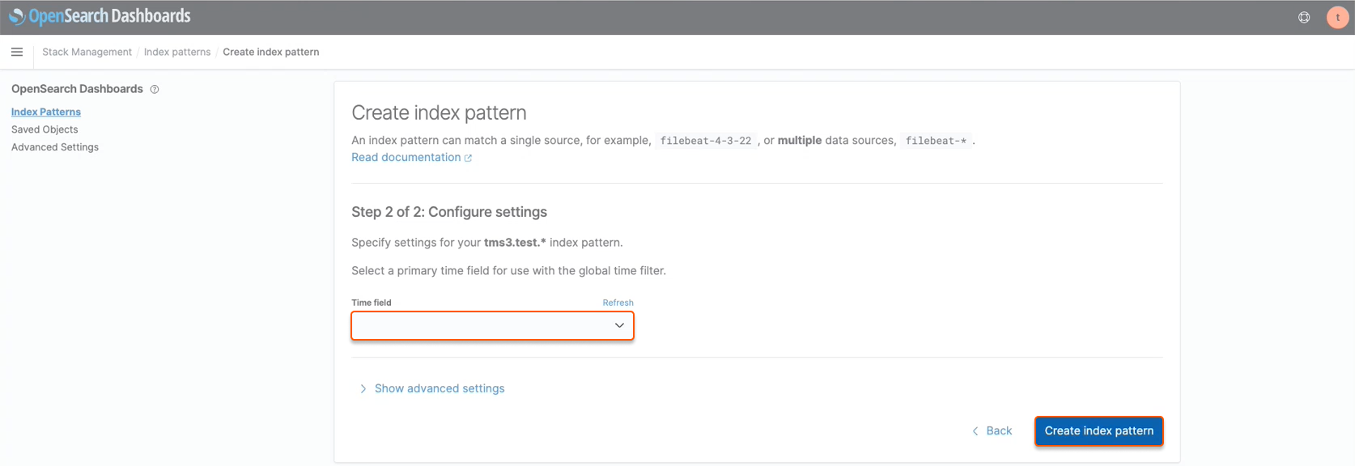The width and height of the screenshot is (1355, 466).
Task: Open the Read documentation link
Action: pos(406,158)
